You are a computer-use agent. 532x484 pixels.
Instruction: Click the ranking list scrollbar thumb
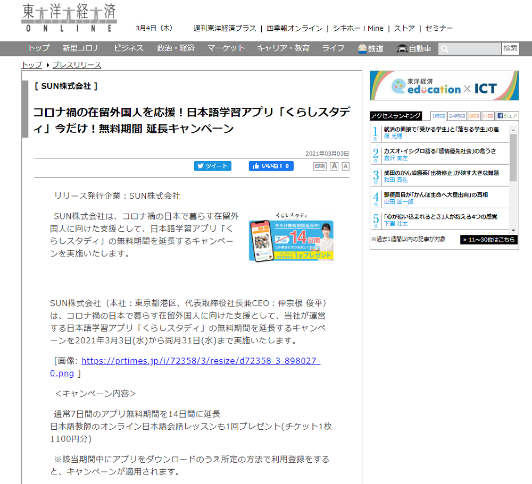coord(513,158)
